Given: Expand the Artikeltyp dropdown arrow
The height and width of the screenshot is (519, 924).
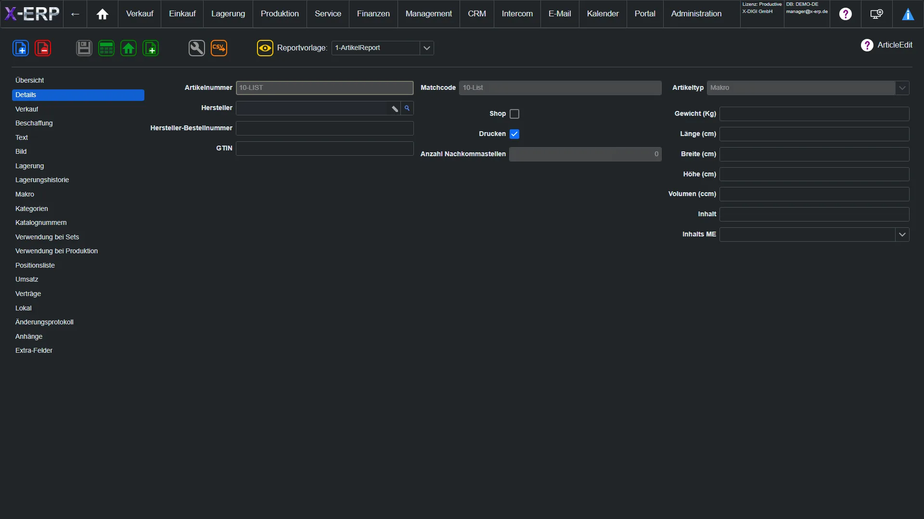Looking at the screenshot, I should (x=902, y=88).
